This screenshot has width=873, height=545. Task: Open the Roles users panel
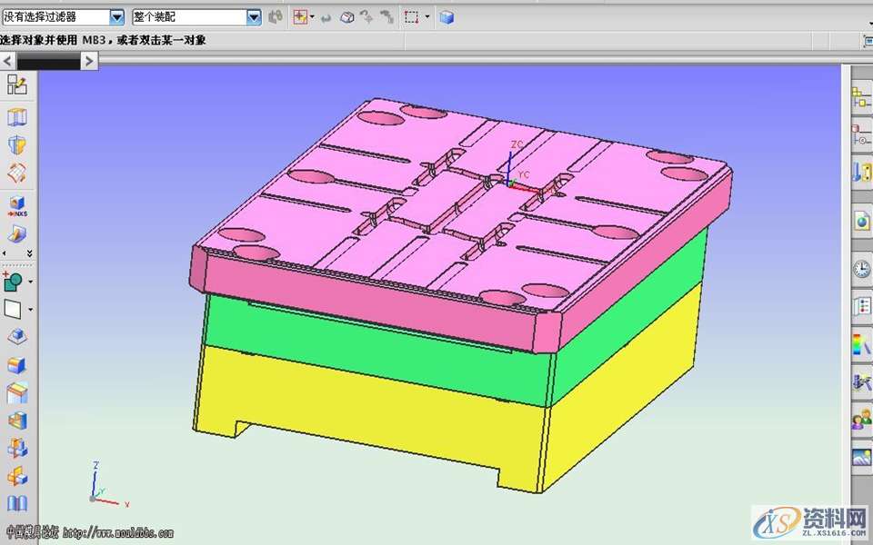click(861, 420)
